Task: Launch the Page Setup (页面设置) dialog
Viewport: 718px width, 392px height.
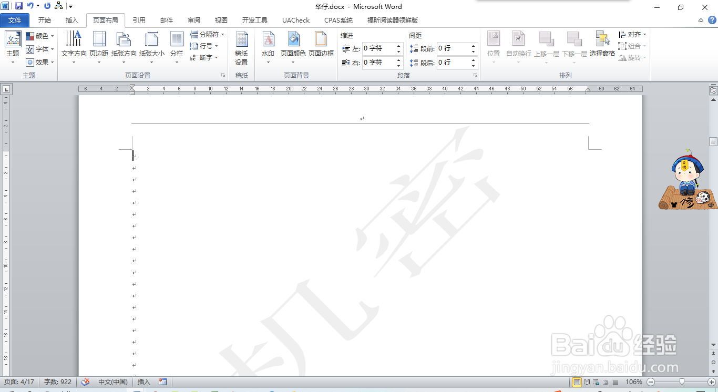Action: [223, 76]
